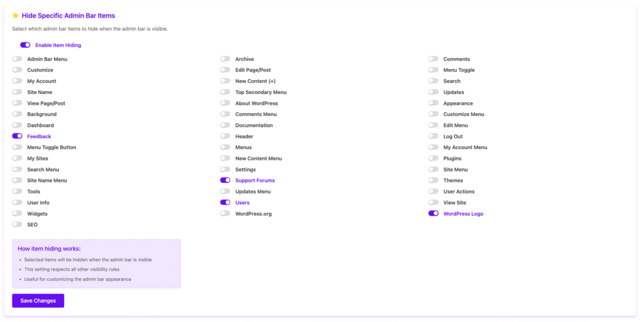The image size is (642, 322).
Task: Click the Feedback label text
Action: [x=39, y=136]
